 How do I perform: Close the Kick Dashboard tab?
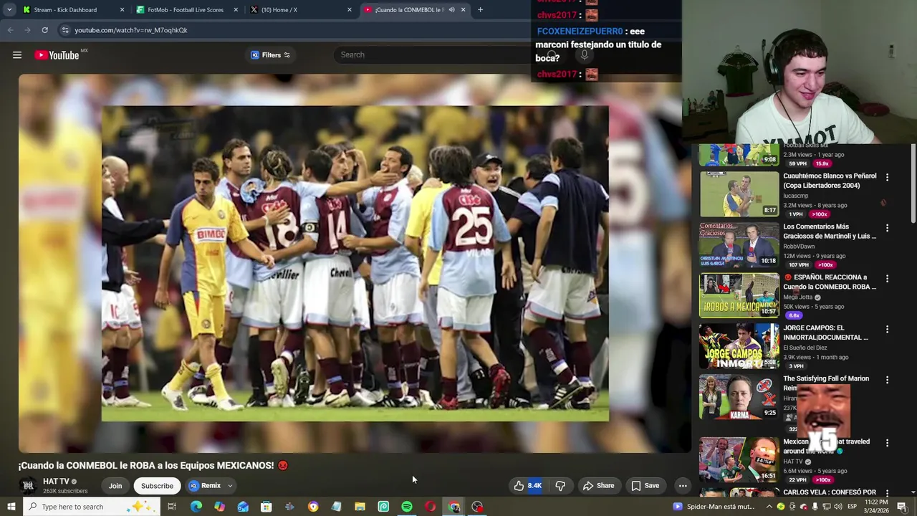click(x=122, y=10)
